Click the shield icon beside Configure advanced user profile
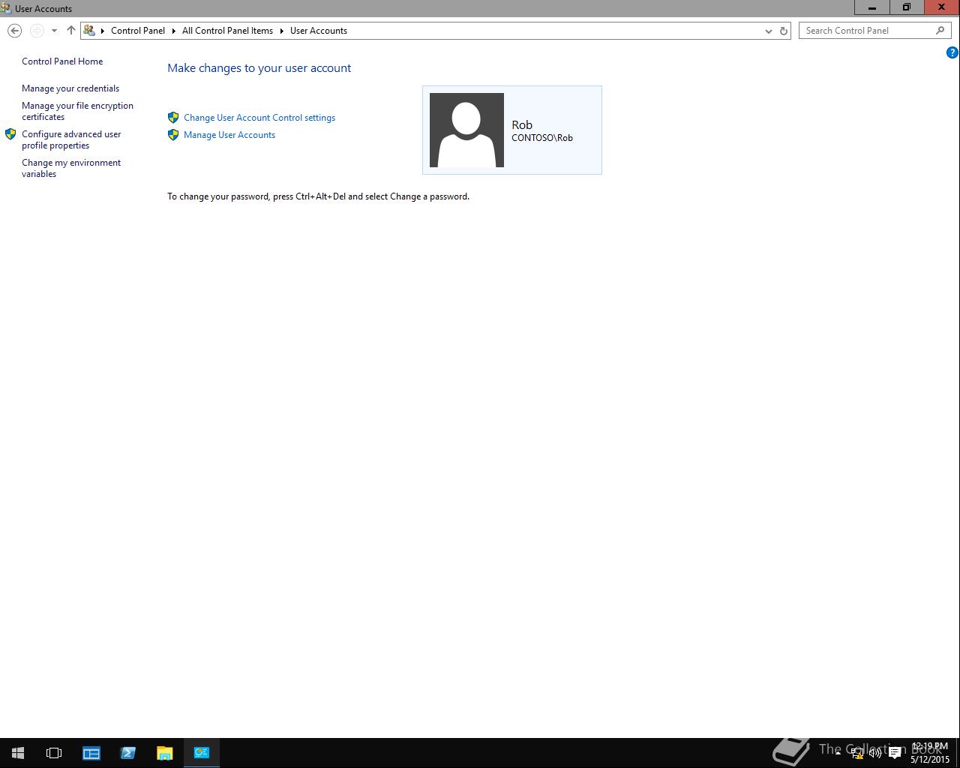 point(10,134)
